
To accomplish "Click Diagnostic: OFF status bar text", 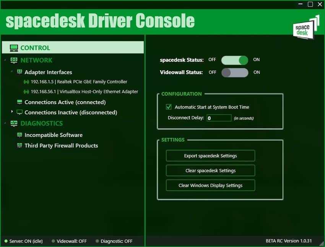I will [x=117, y=241].
